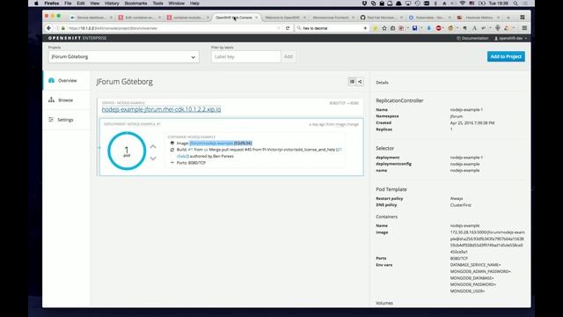Open the Help menu
The image size is (563, 317).
click(194, 4)
